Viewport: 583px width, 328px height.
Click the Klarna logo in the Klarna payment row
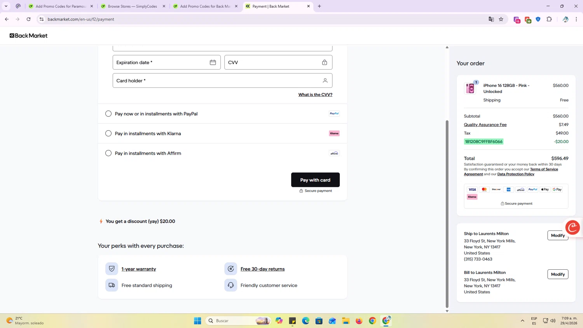point(334,133)
